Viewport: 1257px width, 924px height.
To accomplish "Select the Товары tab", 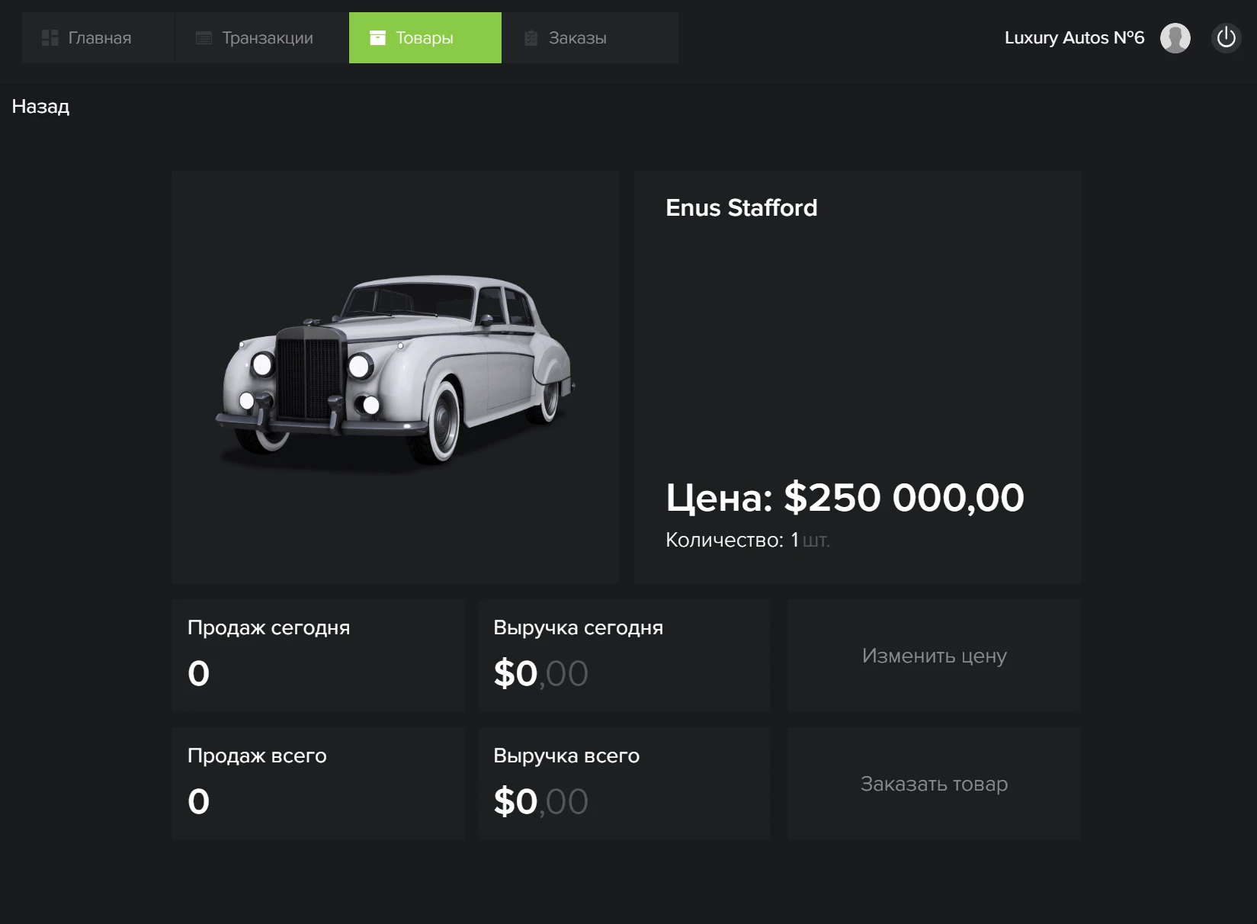I will (425, 38).
